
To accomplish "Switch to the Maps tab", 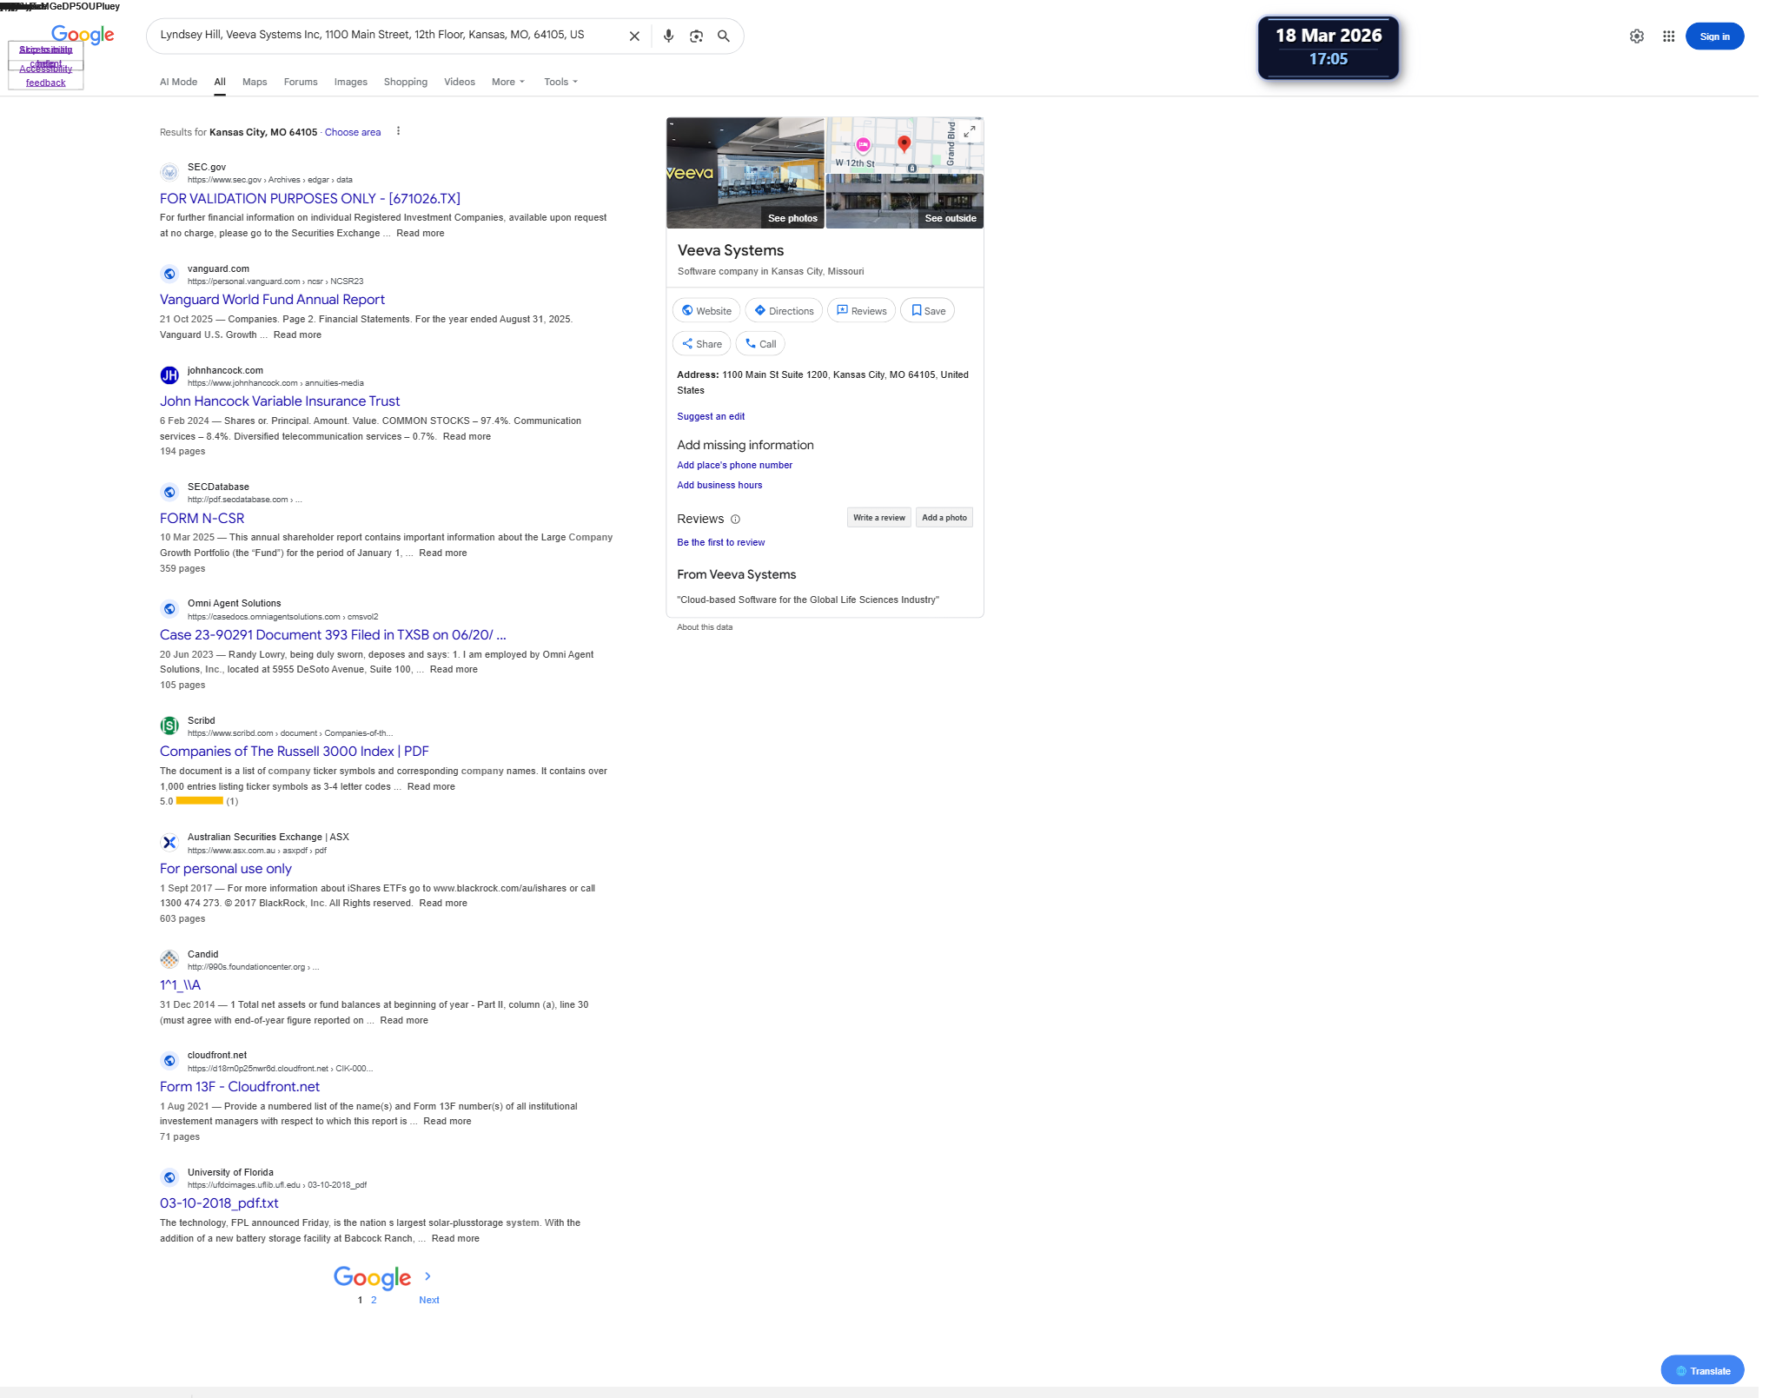I will tap(255, 82).
